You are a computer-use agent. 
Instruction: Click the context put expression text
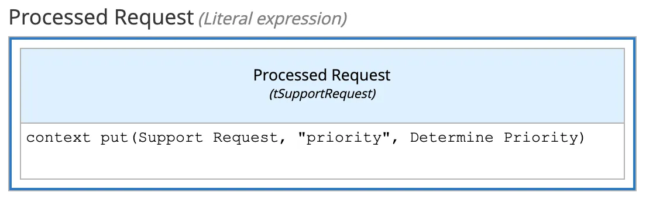click(x=305, y=138)
